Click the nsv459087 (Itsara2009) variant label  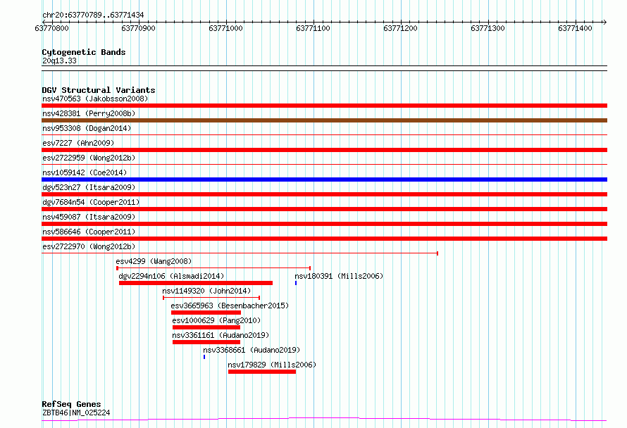point(89,217)
